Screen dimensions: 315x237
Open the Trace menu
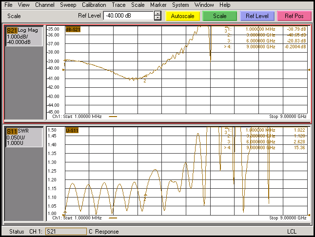click(118, 5)
